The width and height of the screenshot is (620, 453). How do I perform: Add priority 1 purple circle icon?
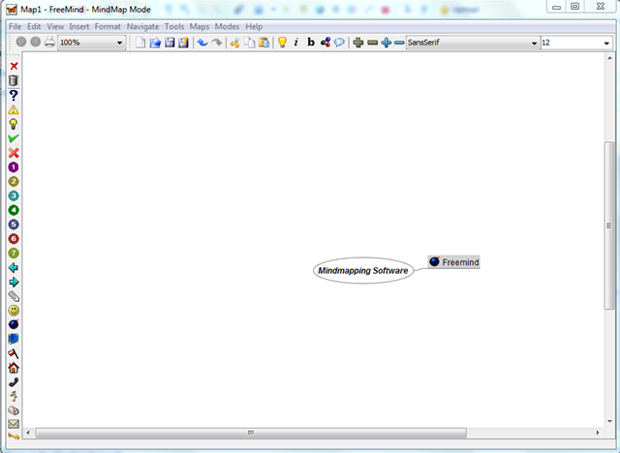pyautogui.click(x=14, y=167)
